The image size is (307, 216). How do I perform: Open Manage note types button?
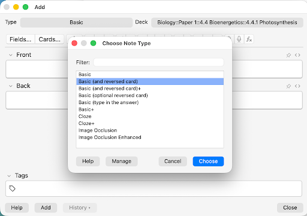coord(122,161)
